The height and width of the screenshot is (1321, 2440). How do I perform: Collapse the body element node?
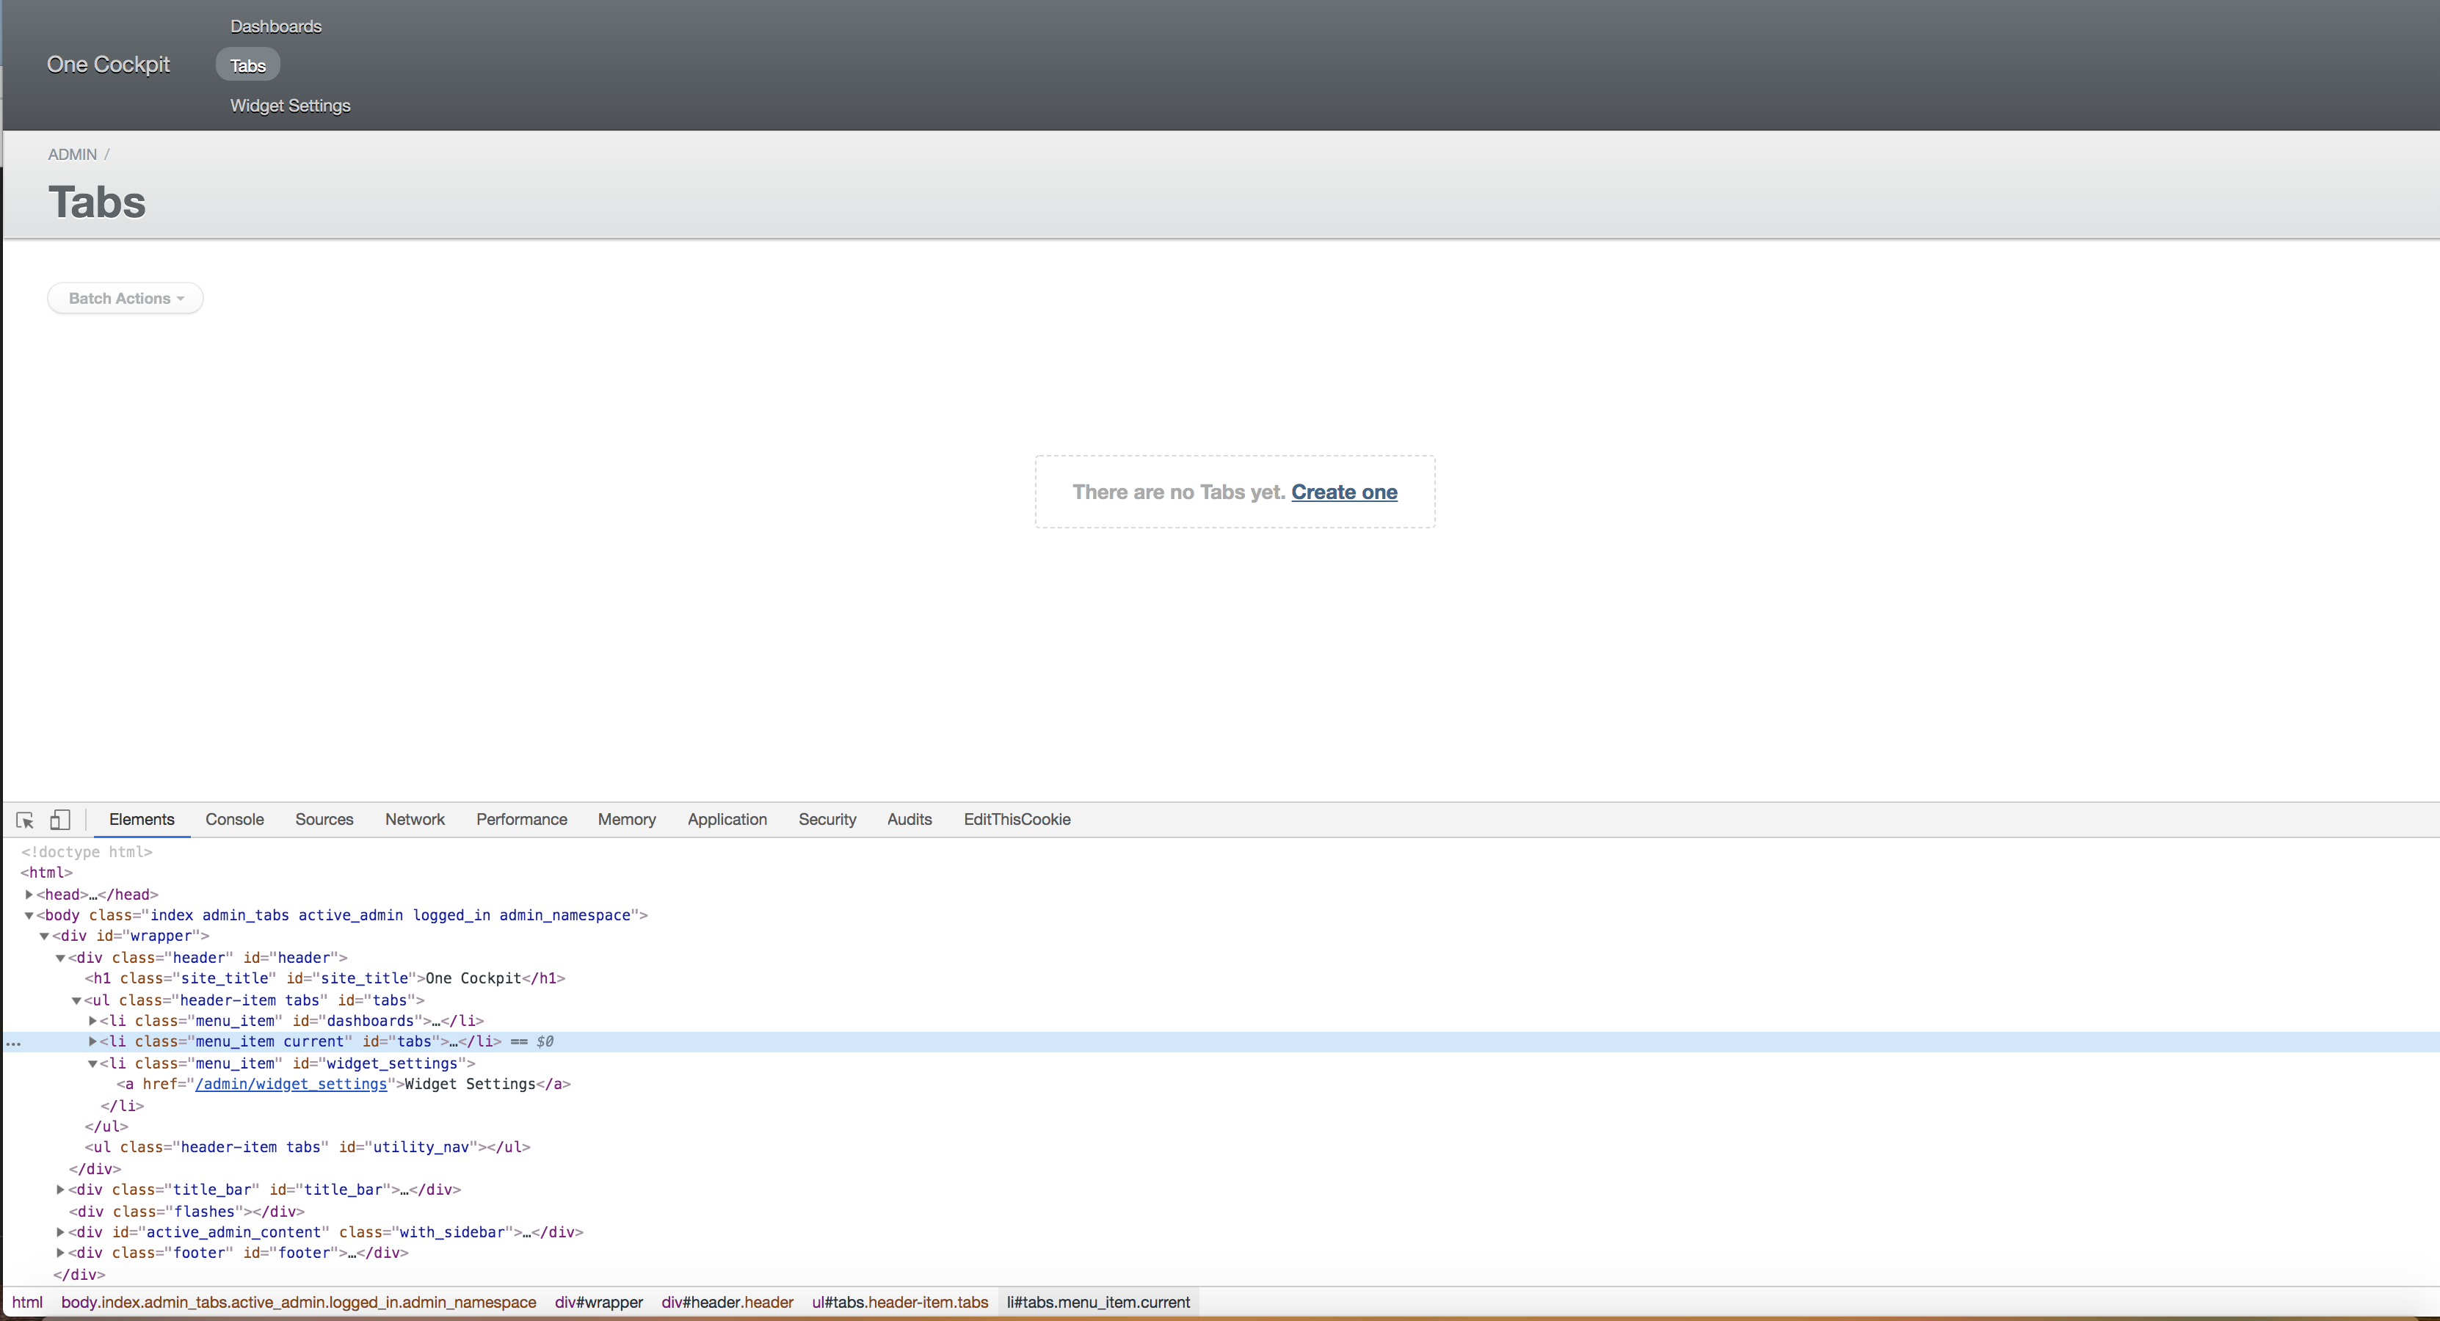pyautogui.click(x=29, y=914)
